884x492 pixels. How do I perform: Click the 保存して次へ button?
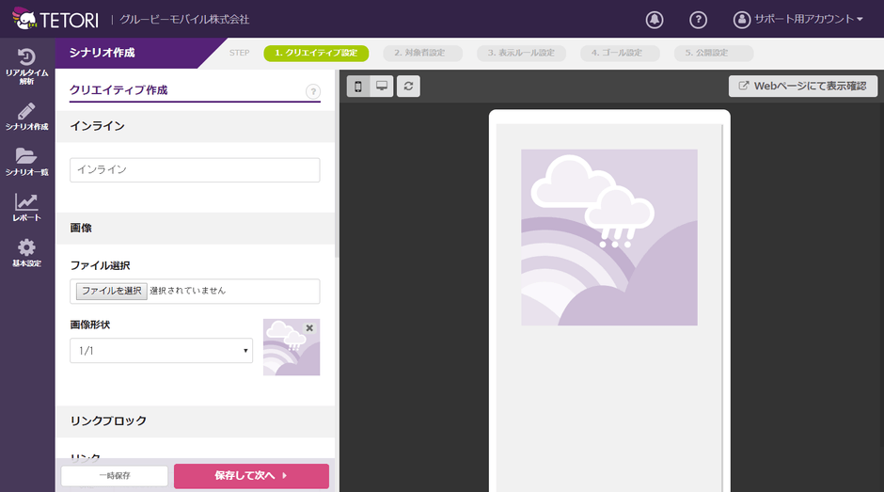coord(251,476)
